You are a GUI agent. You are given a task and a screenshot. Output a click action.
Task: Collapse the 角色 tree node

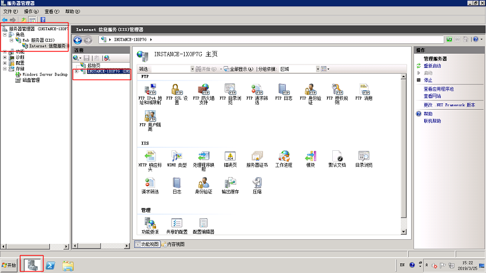click(x=5, y=35)
